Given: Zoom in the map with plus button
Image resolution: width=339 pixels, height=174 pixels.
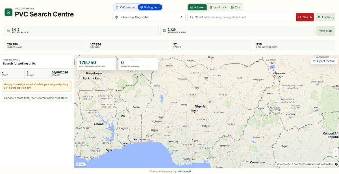Looking at the screenshot, I should point(336,151).
